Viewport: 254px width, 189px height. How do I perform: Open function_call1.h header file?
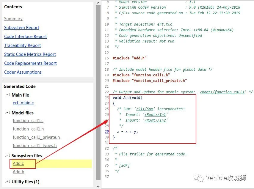[28, 129]
